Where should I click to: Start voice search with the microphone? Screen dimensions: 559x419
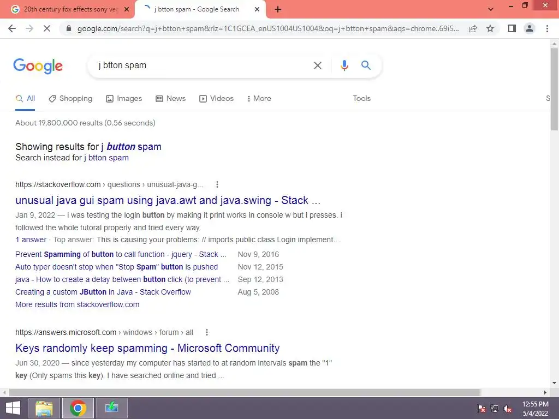tap(344, 65)
